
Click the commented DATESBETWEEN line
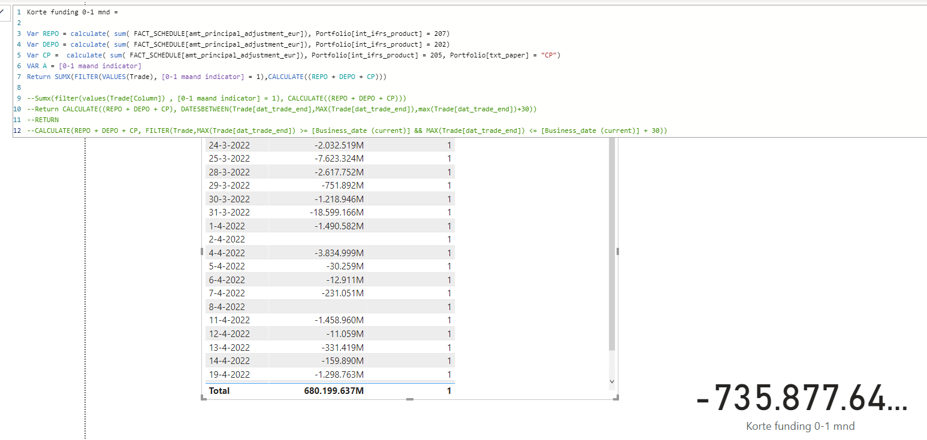[x=282, y=109]
